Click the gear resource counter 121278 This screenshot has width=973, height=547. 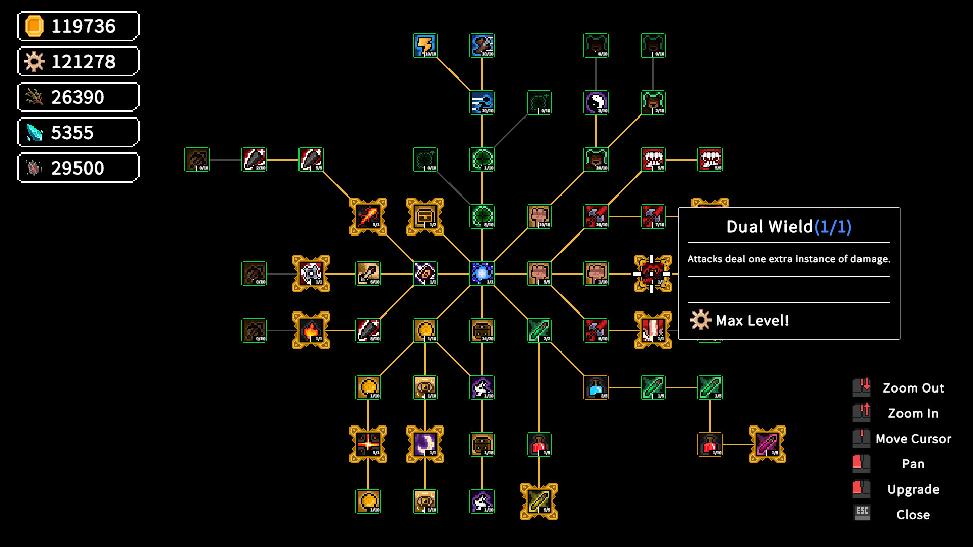coord(79,61)
